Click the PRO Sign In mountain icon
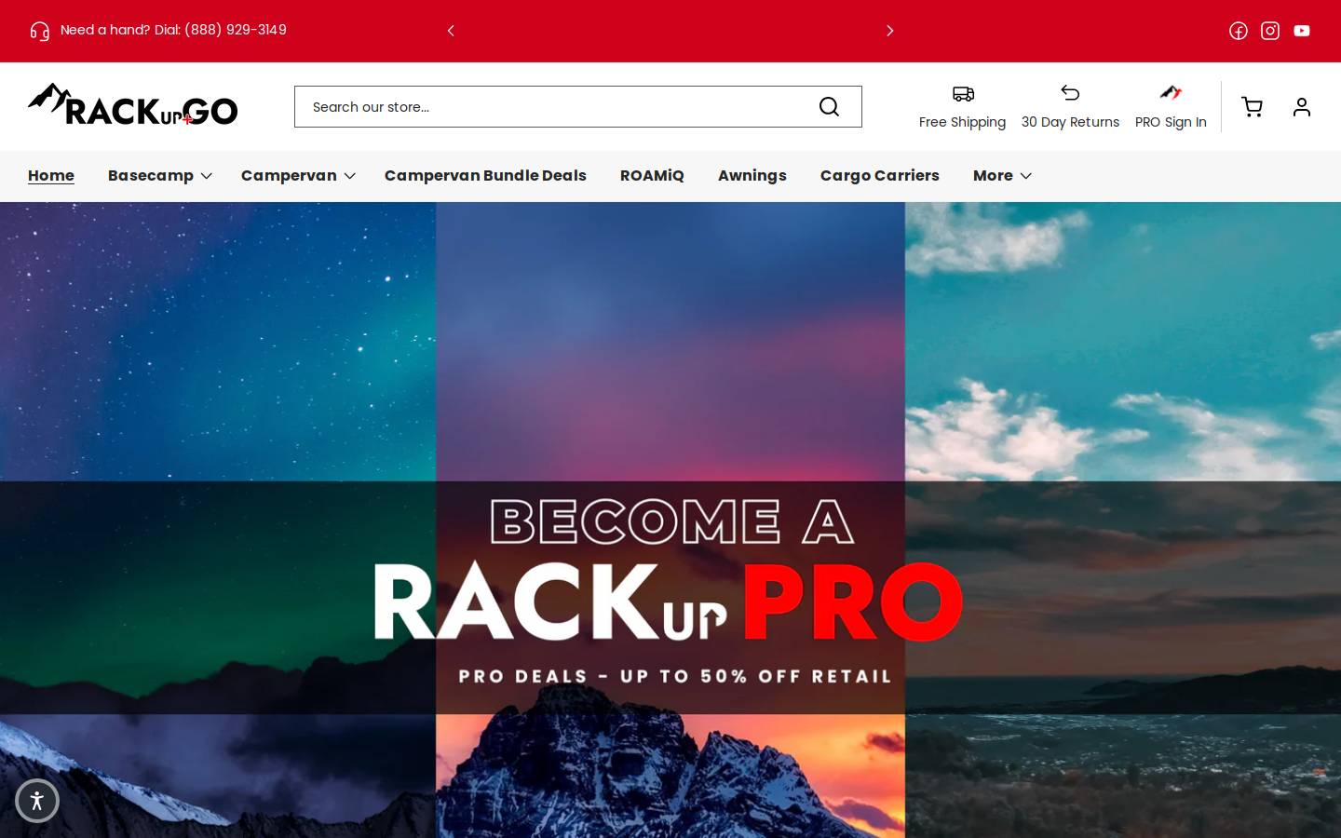 coord(1171,92)
